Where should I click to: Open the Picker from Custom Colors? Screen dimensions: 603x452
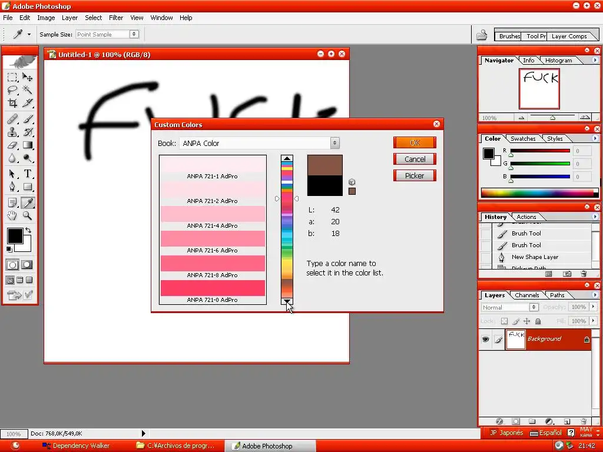pyautogui.click(x=415, y=175)
